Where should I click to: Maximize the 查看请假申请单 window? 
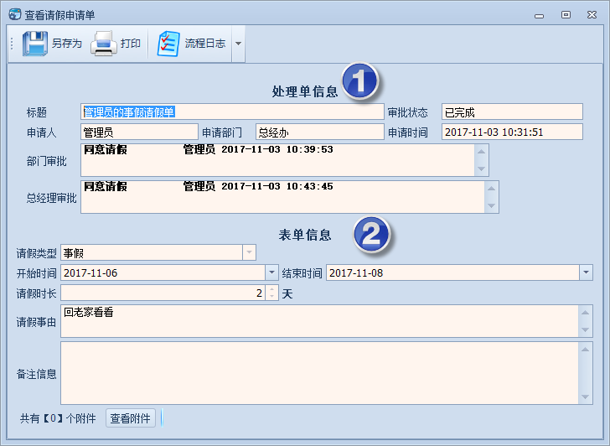tap(566, 15)
